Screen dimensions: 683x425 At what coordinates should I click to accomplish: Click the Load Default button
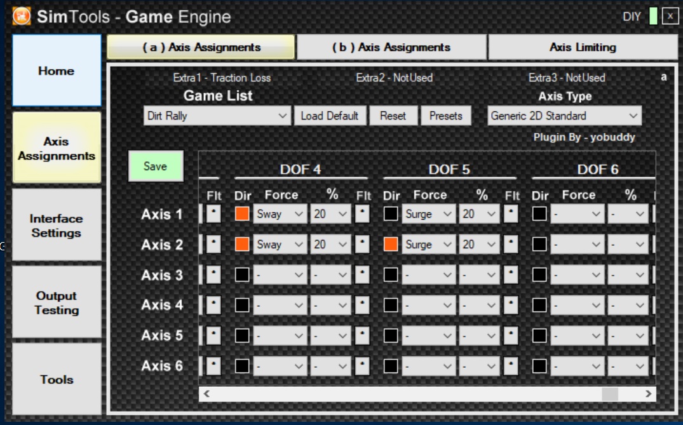point(330,116)
